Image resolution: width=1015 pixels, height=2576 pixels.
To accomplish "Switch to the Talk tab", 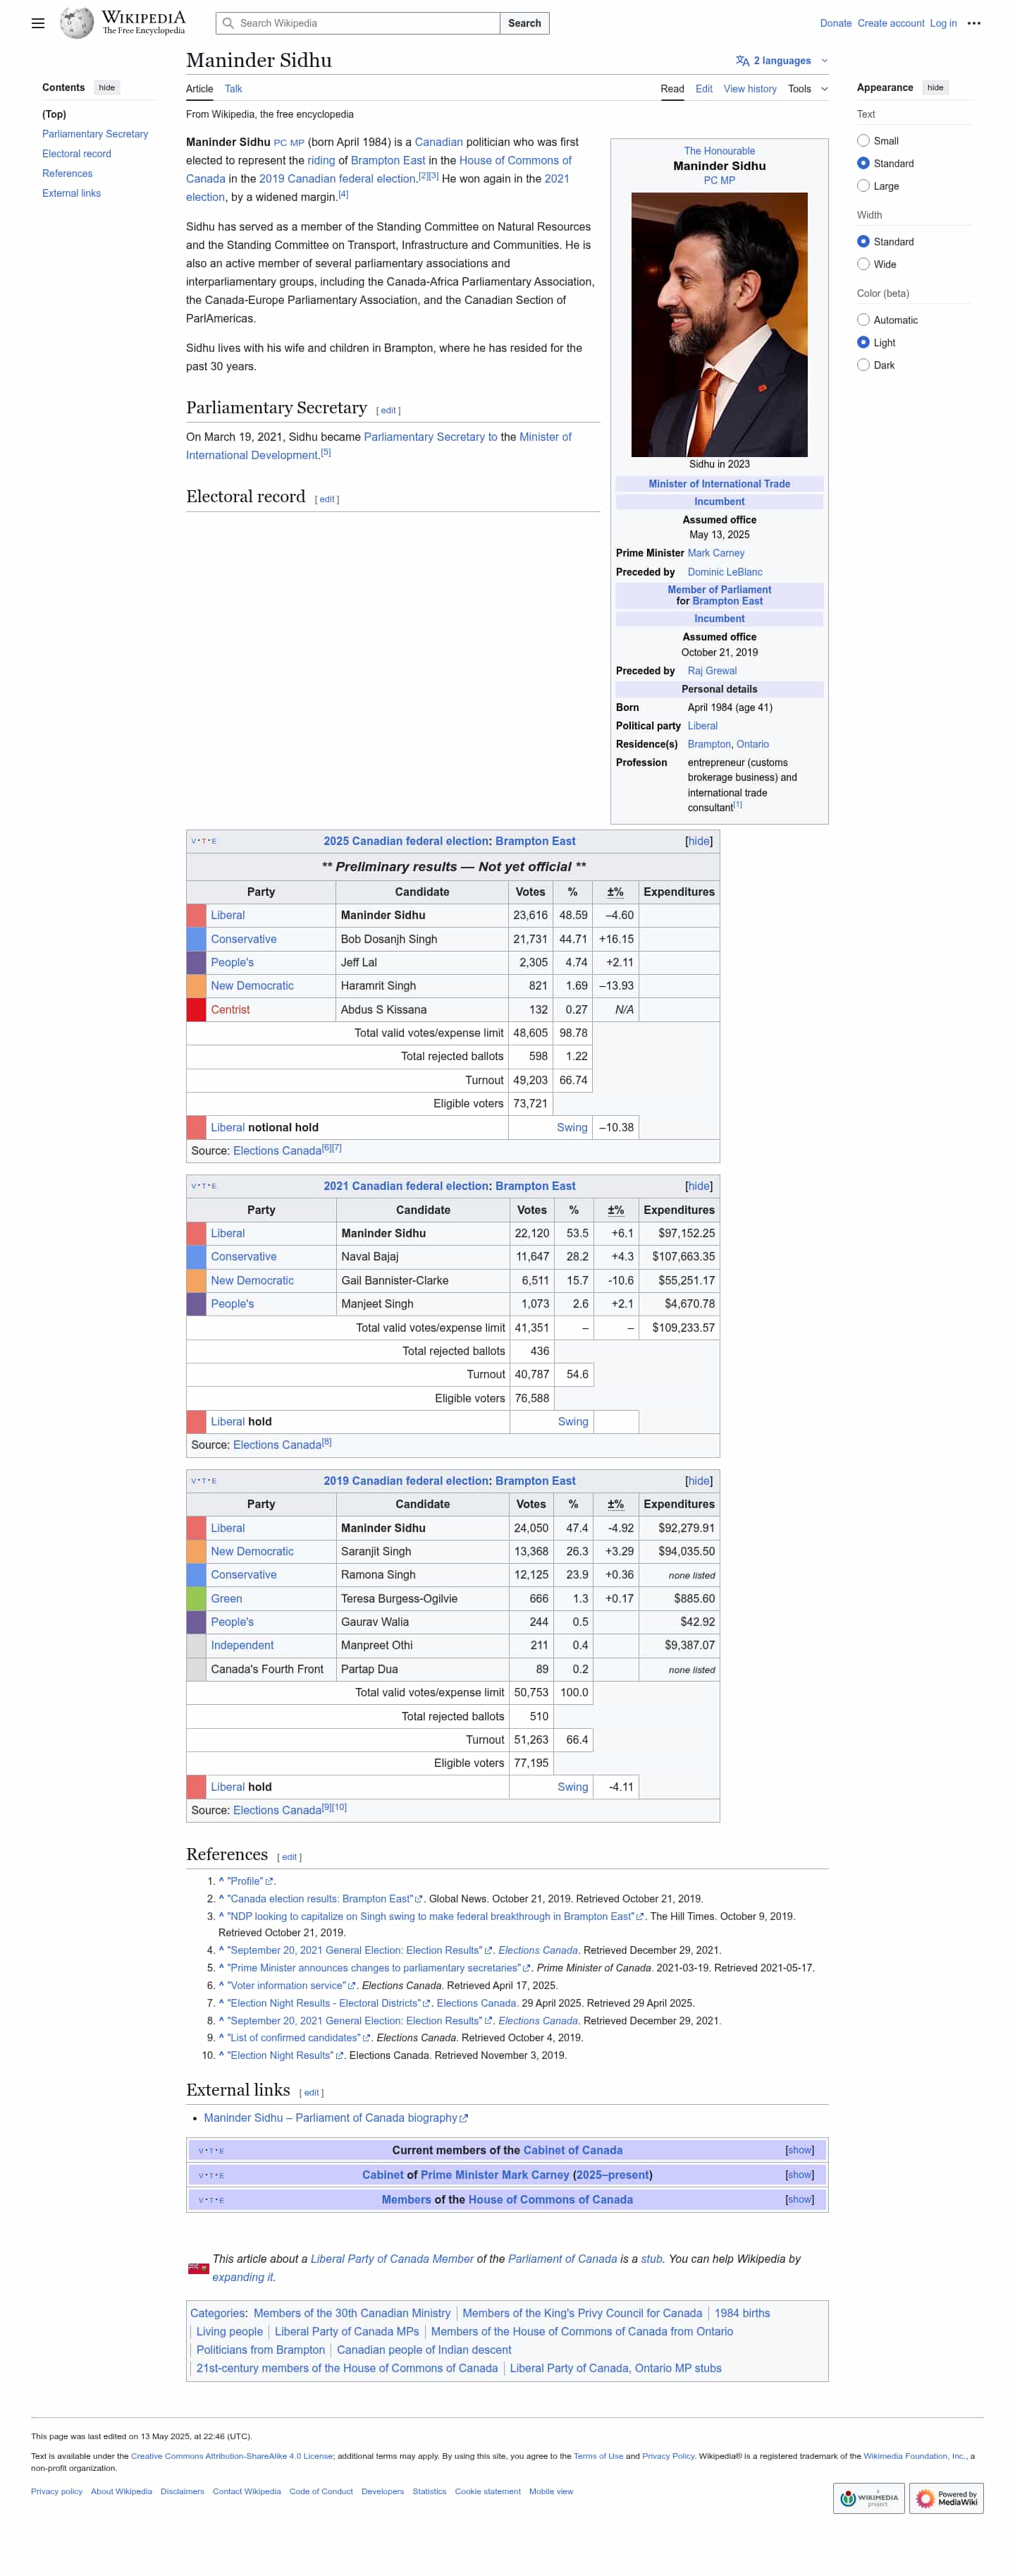I will [233, 89].
